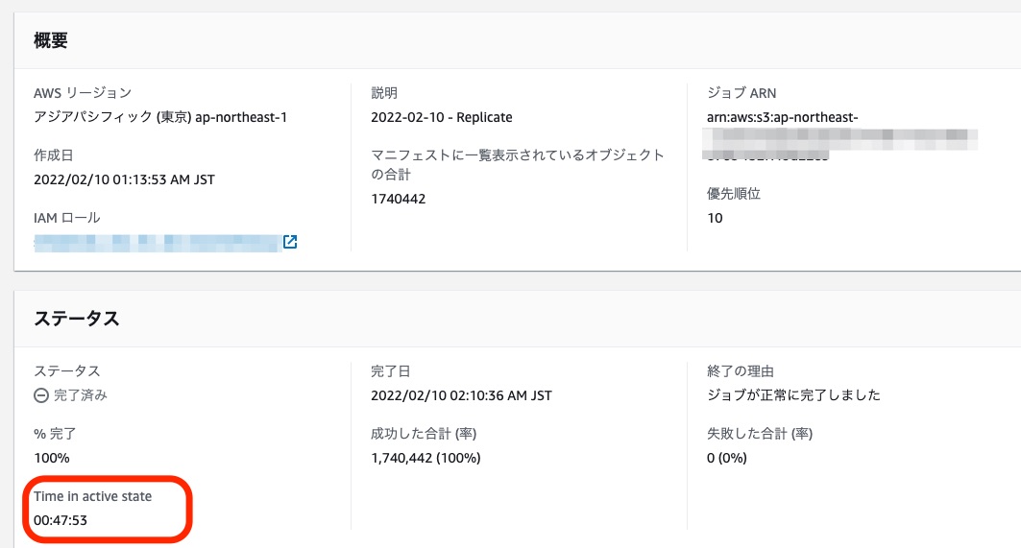Click the creation date 2022/02/10 01:13:53 AM JST
Image resolution: width=1021 pixels, height=548 pixels.
click(x=124, y=179)
